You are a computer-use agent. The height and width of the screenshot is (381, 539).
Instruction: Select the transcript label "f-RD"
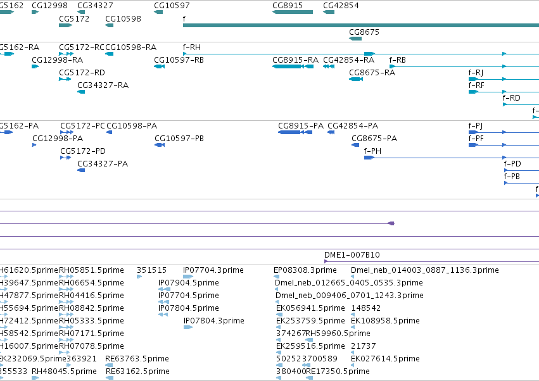(x=512, y=98)
